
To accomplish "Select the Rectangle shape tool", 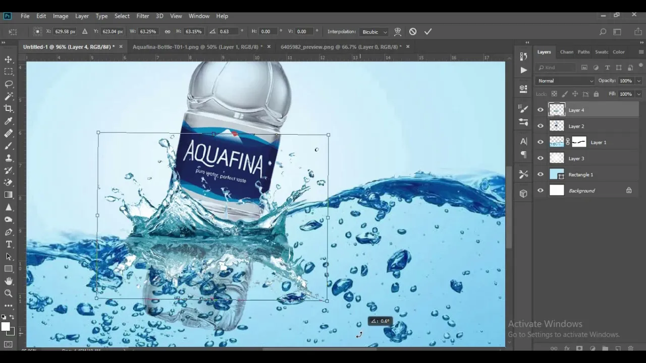I will pos(9,269).
